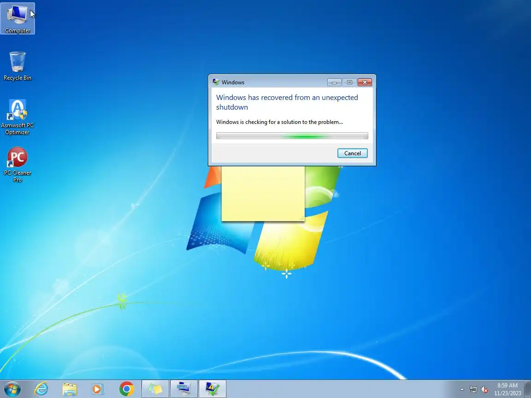The image size is (531, 398).
Task: Click inside the yellow sticky note
Action: (x=263, y=193)
